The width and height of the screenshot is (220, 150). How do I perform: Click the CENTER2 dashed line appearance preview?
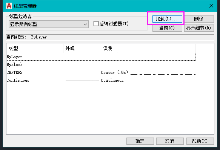coord(82,73)
